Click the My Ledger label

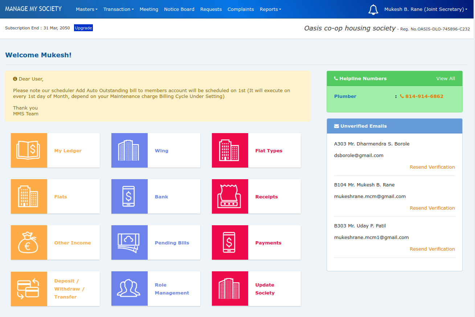coord(68,151)
